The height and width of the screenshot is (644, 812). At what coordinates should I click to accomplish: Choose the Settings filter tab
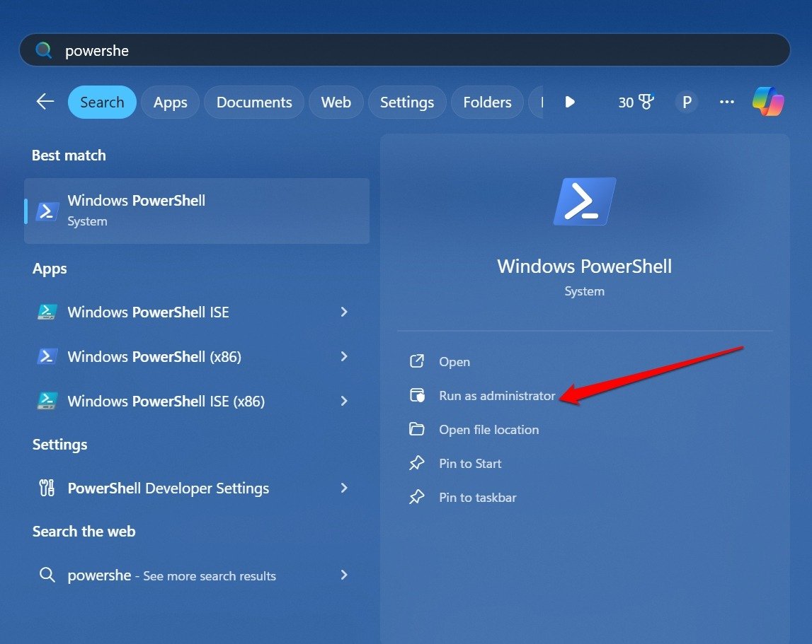(406, 103)
